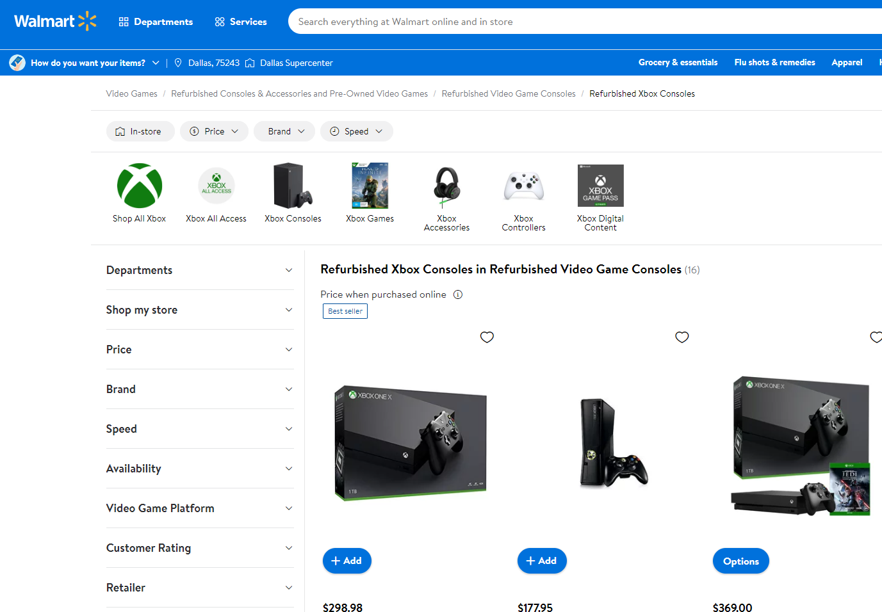This screenshot has width=882, height=612.
Task: Toggle the heart favorite on Xbox One X console
Action: tap(487, 337)
